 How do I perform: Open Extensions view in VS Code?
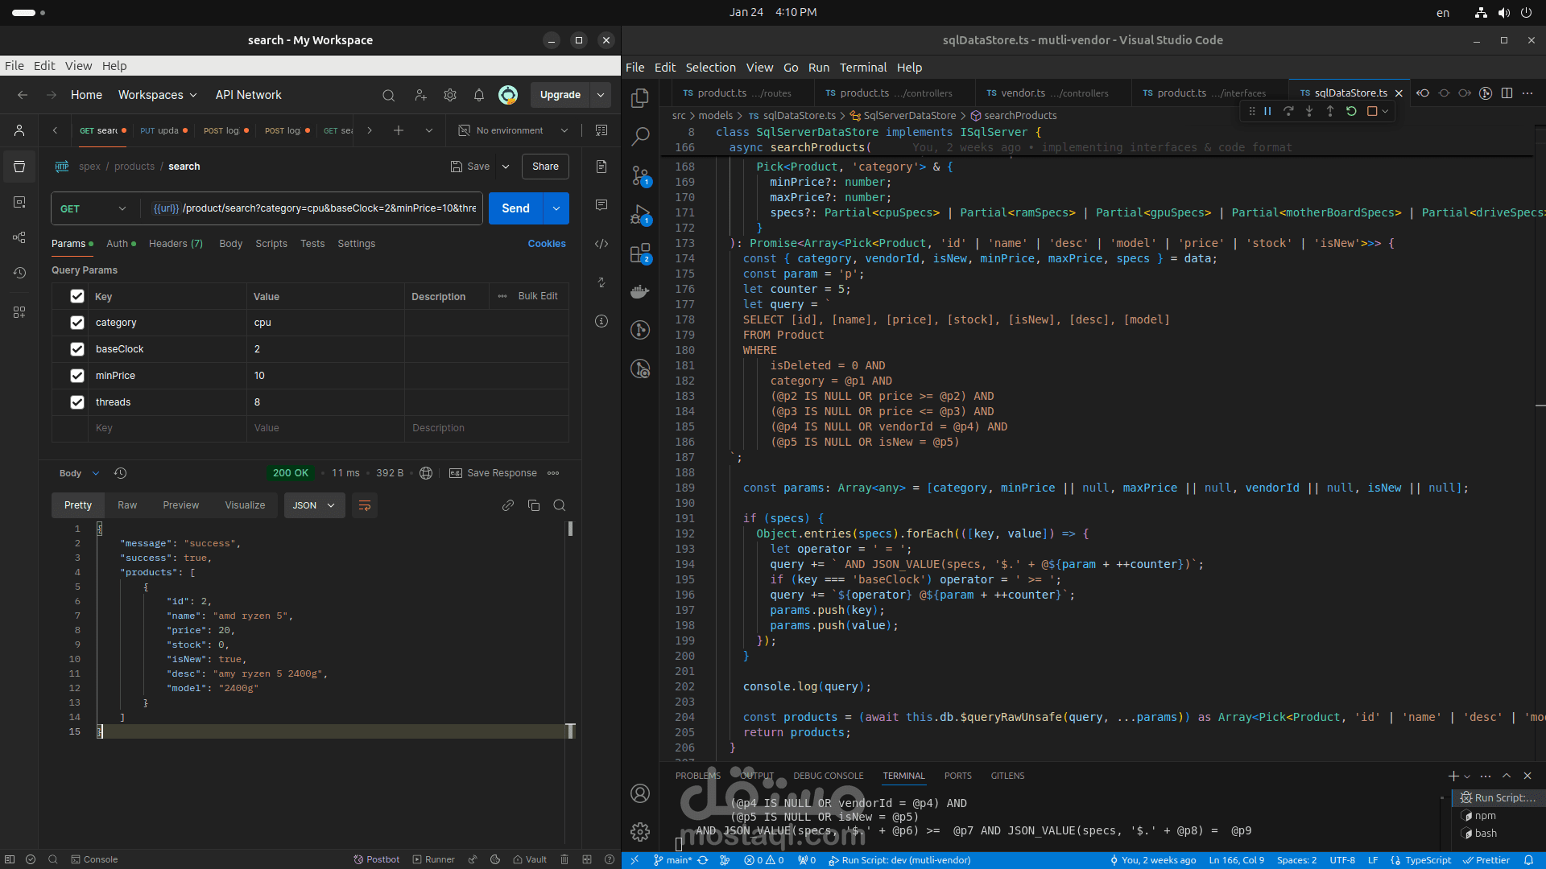coord(640,254)
